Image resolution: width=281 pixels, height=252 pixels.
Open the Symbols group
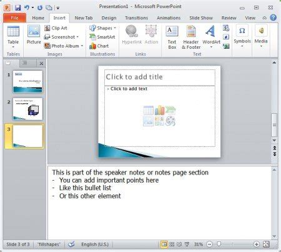[242, 36]
